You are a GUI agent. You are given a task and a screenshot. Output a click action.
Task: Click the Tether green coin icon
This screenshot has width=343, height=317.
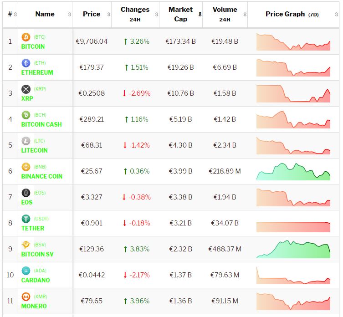pyautogui.click(x=26, y=219)
